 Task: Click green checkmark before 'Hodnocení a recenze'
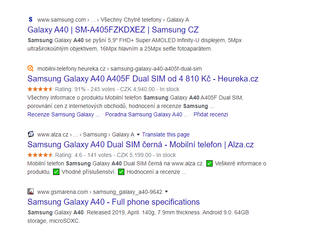(122, 172)
